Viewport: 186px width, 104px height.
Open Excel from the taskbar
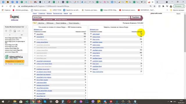(x=27, y=101)
